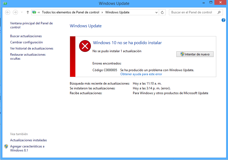The width and height of the screenshot is (228, 160).
Task: Click shield icon beside Agregar características
Action: (6, 146)
